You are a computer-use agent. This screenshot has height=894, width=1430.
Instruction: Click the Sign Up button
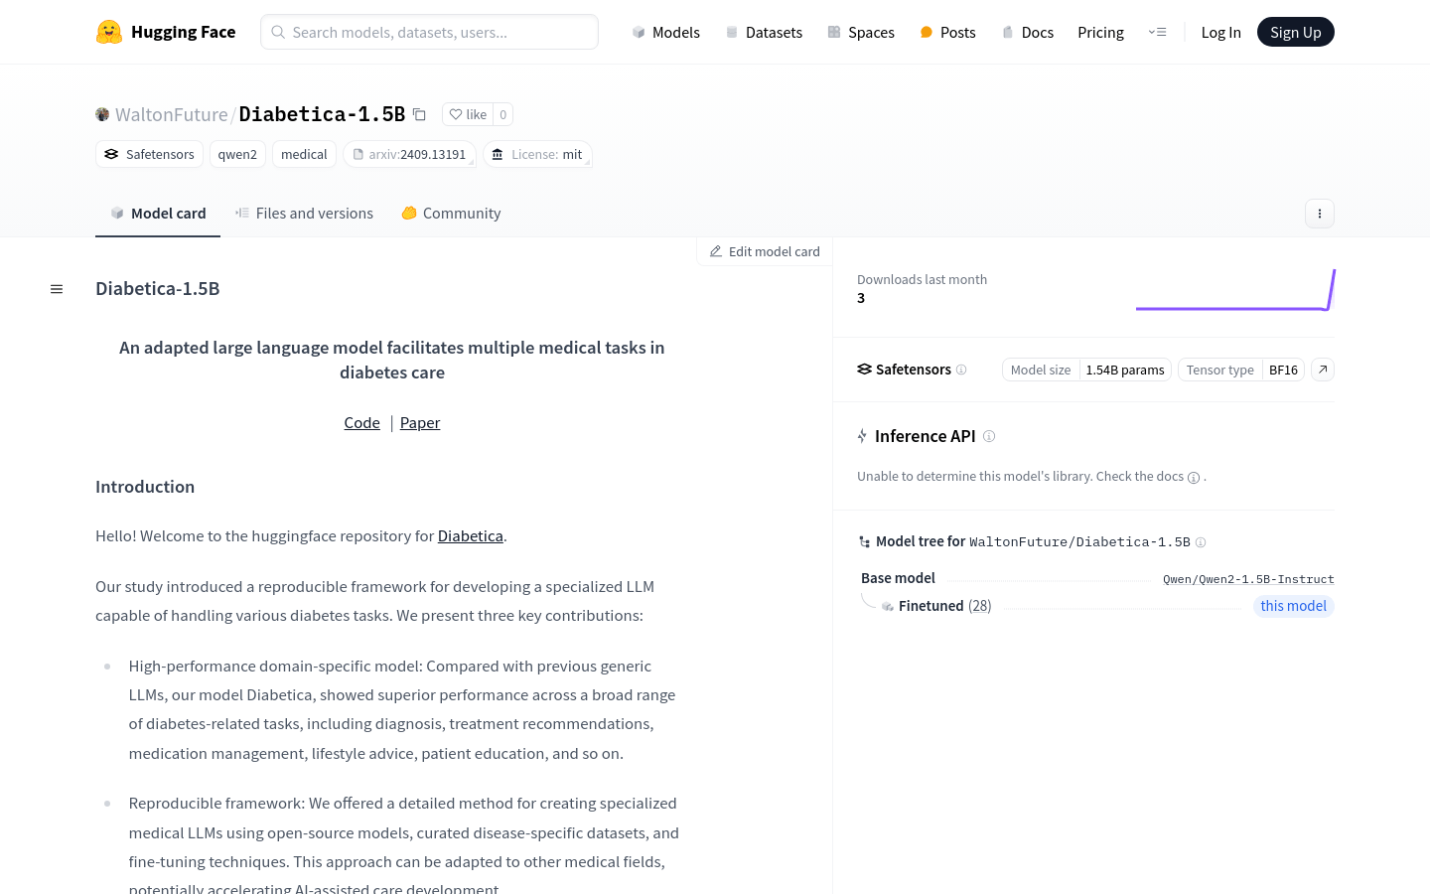[x=1296, y=32]
